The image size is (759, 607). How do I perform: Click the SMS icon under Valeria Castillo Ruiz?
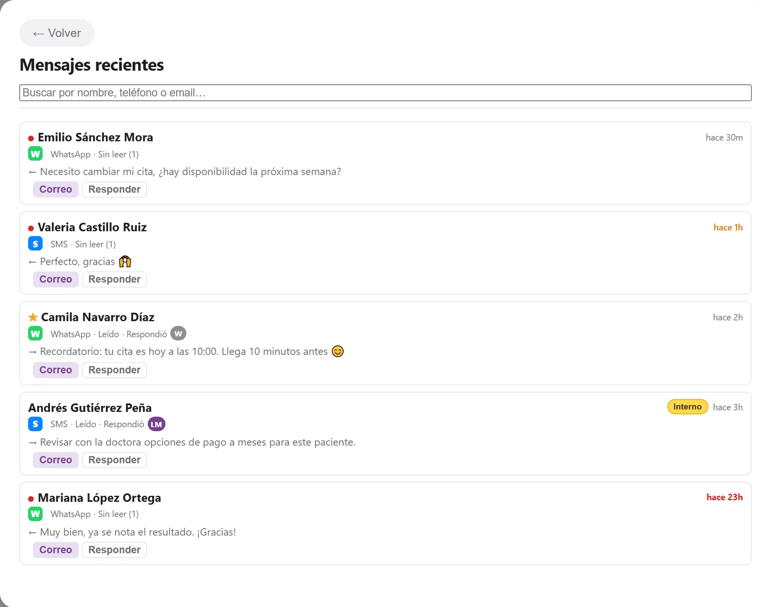pyautogui.click(x=35, y=244)
